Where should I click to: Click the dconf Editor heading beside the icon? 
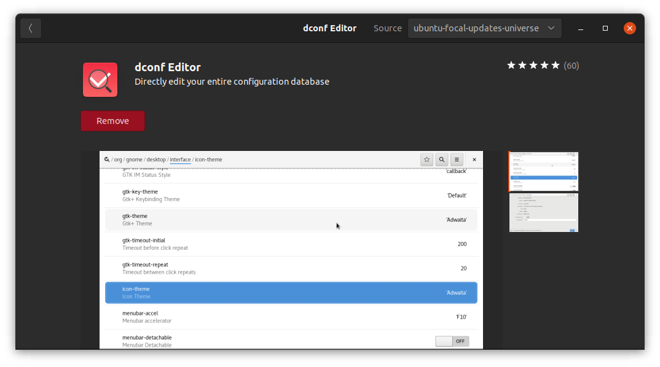[x=168, y=68]
